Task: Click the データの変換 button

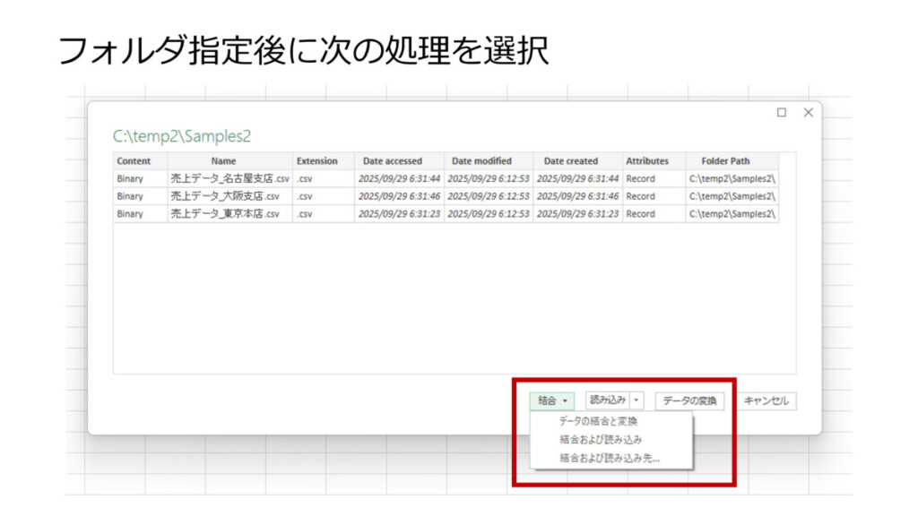Action: 689,401
